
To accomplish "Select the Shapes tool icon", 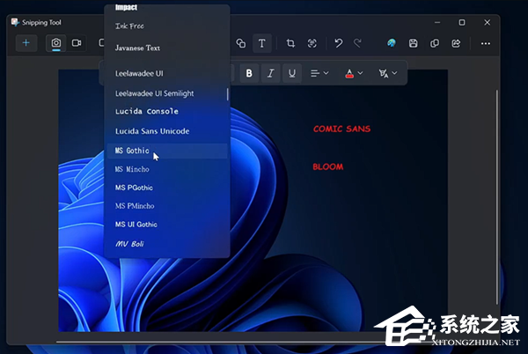I will pyautogui.click(x=240, y=43).
